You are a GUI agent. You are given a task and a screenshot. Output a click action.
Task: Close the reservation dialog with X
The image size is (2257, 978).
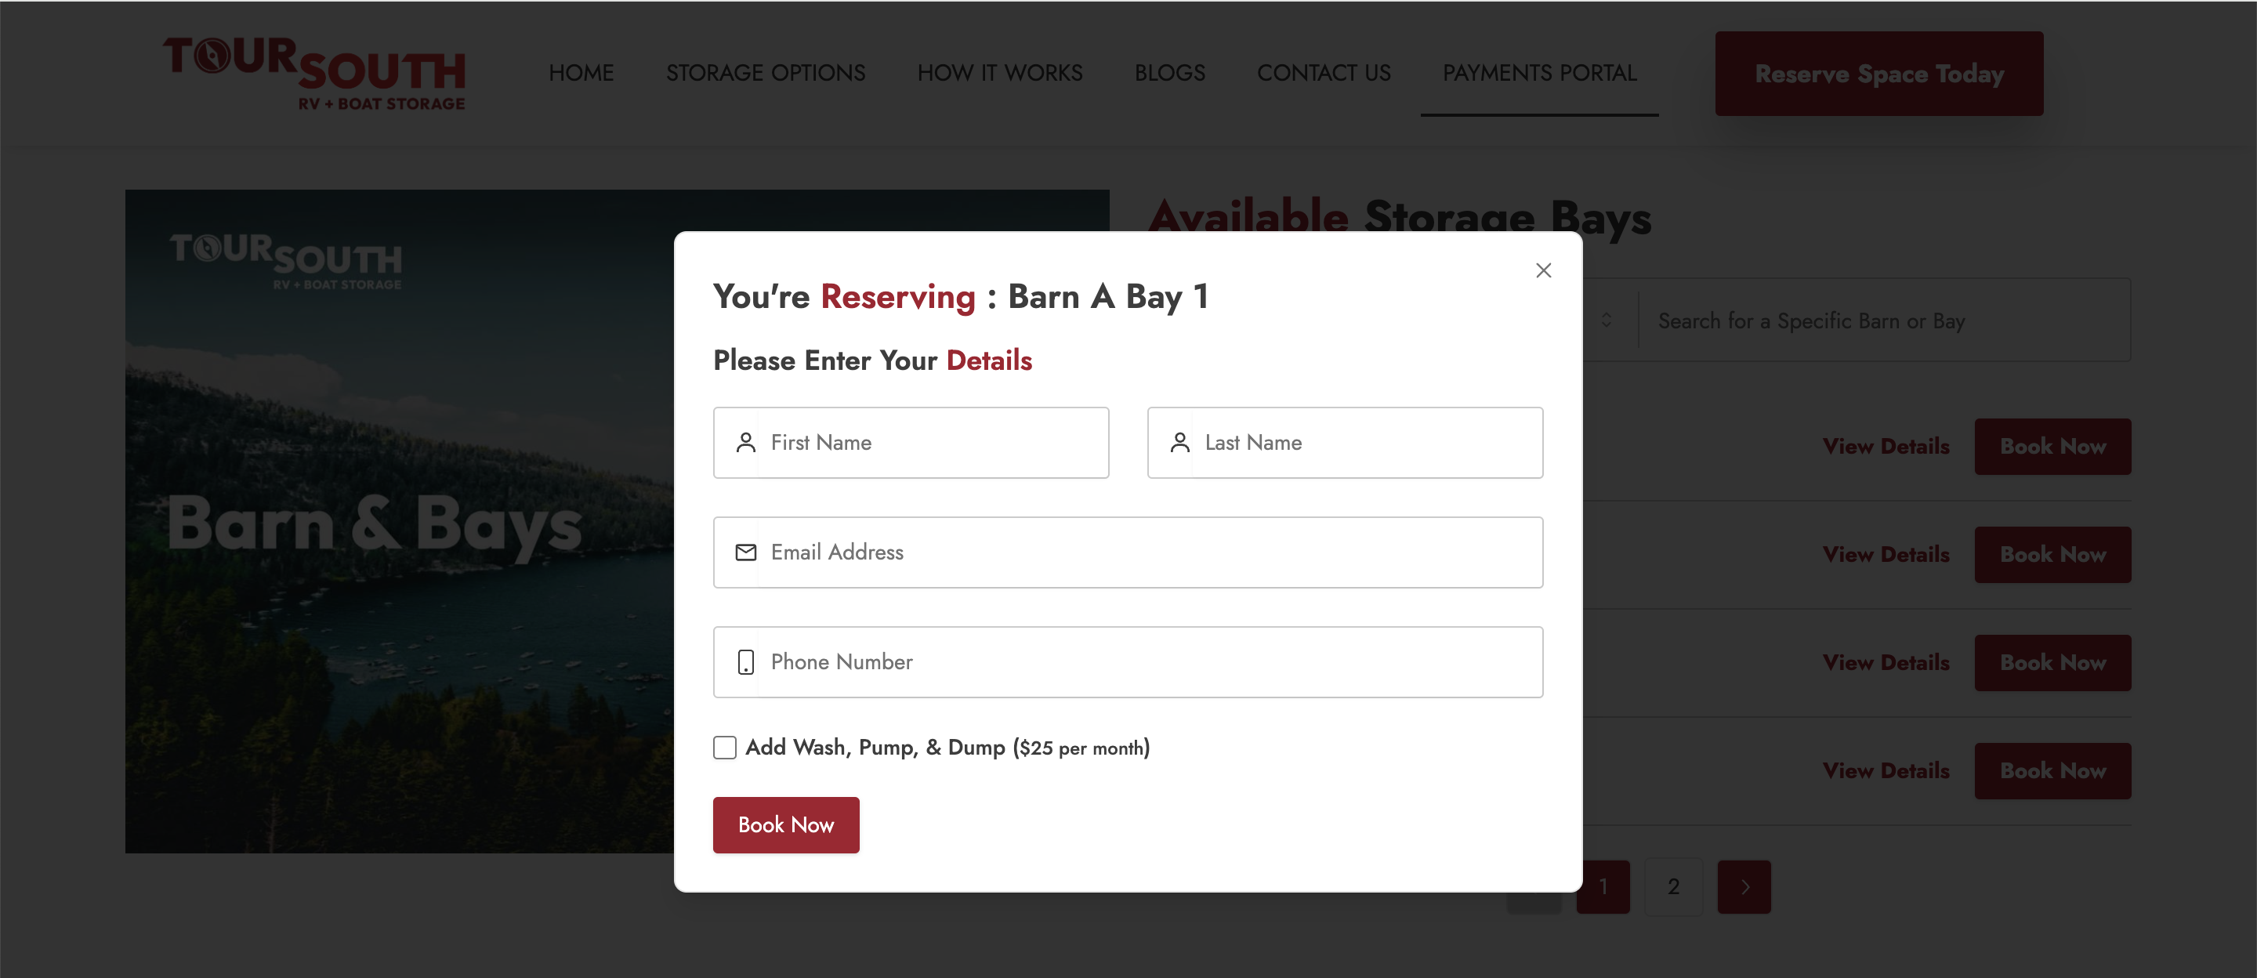point(1543,271)
